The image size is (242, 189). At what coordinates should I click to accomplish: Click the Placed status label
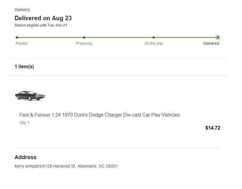[21, 43]
